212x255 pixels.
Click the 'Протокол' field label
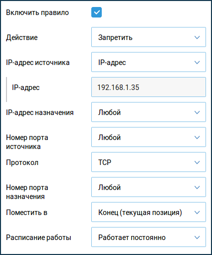22,162
